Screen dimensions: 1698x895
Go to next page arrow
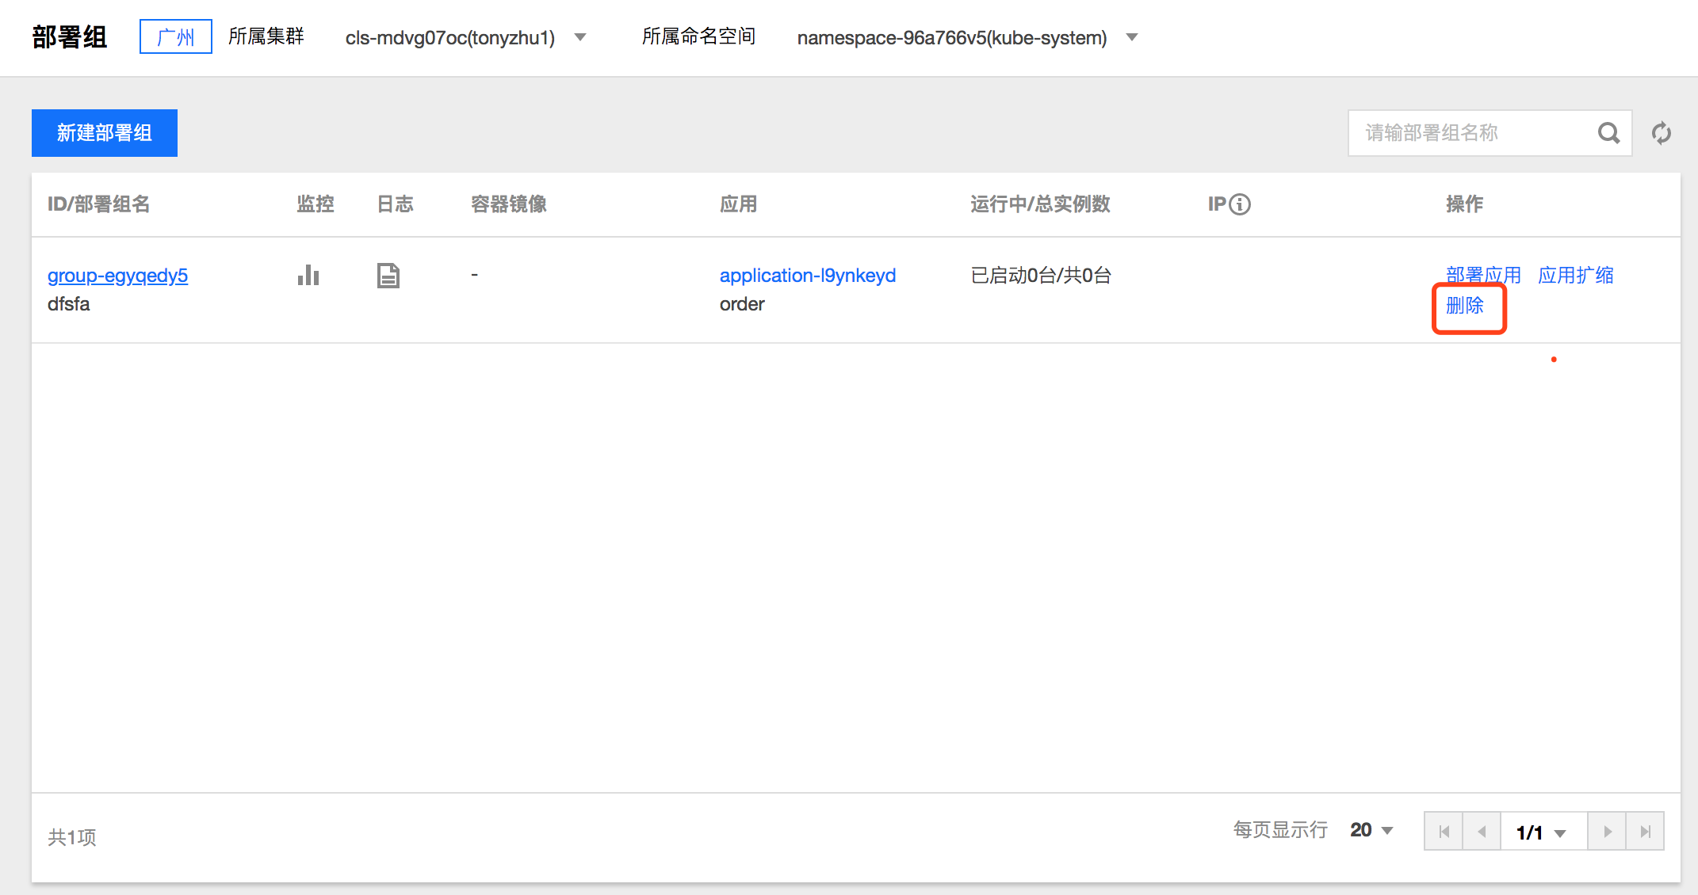(1607, 832)
